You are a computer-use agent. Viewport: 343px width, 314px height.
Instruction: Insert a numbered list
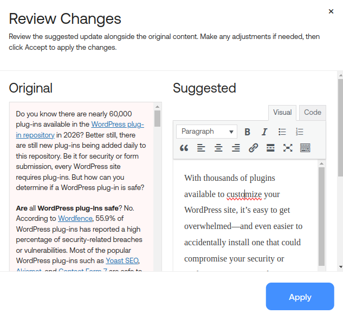pos(300,132)
